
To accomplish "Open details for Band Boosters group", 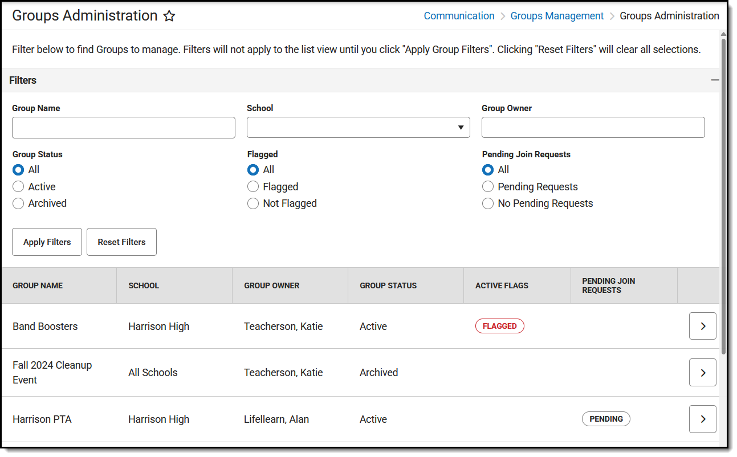I will pos(703,326).
